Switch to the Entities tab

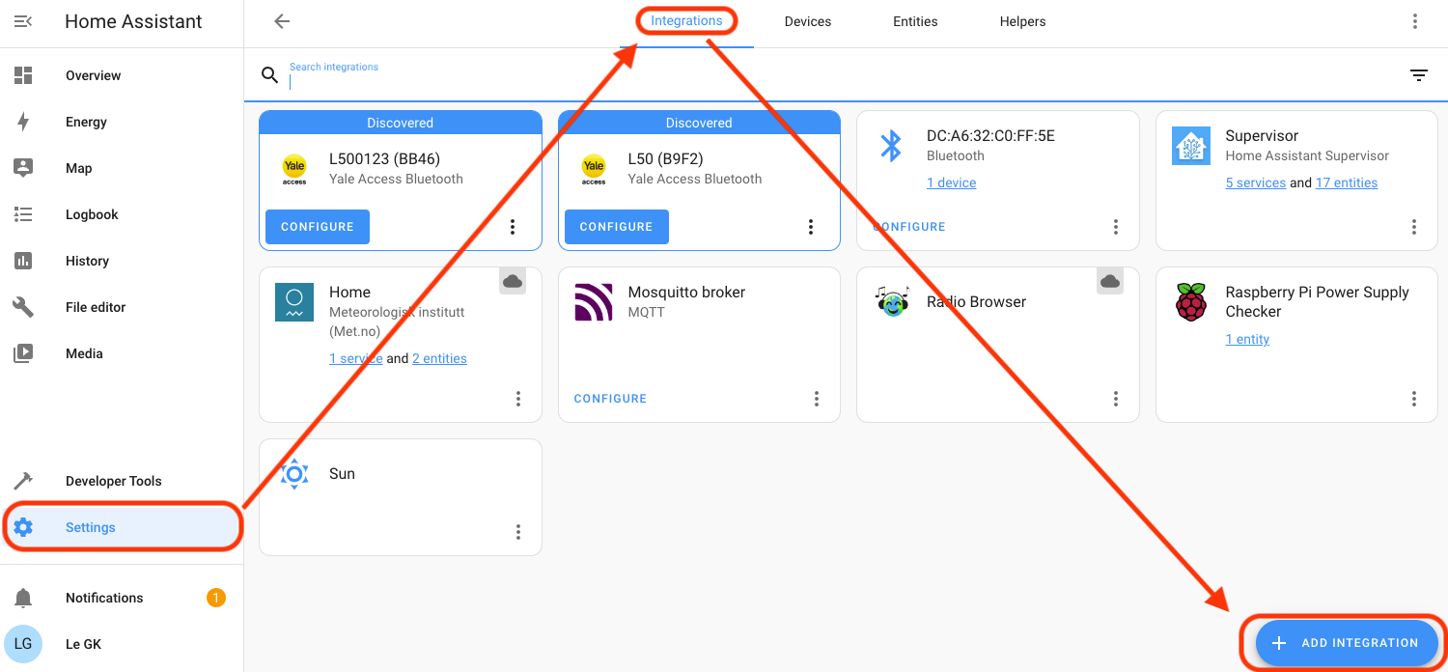(915, 21)
